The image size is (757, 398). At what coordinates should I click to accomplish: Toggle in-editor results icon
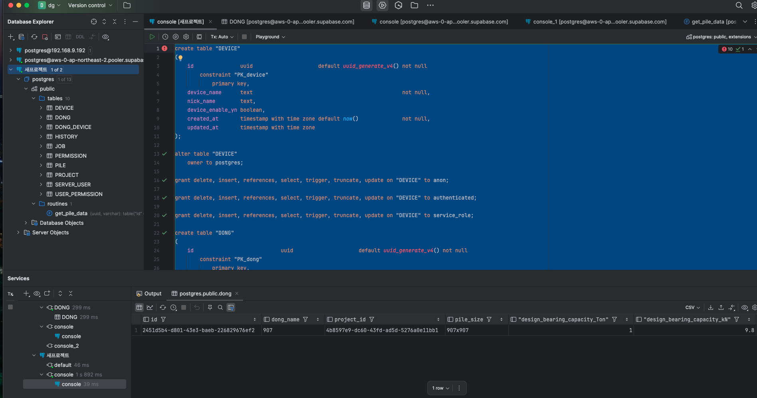199,37
